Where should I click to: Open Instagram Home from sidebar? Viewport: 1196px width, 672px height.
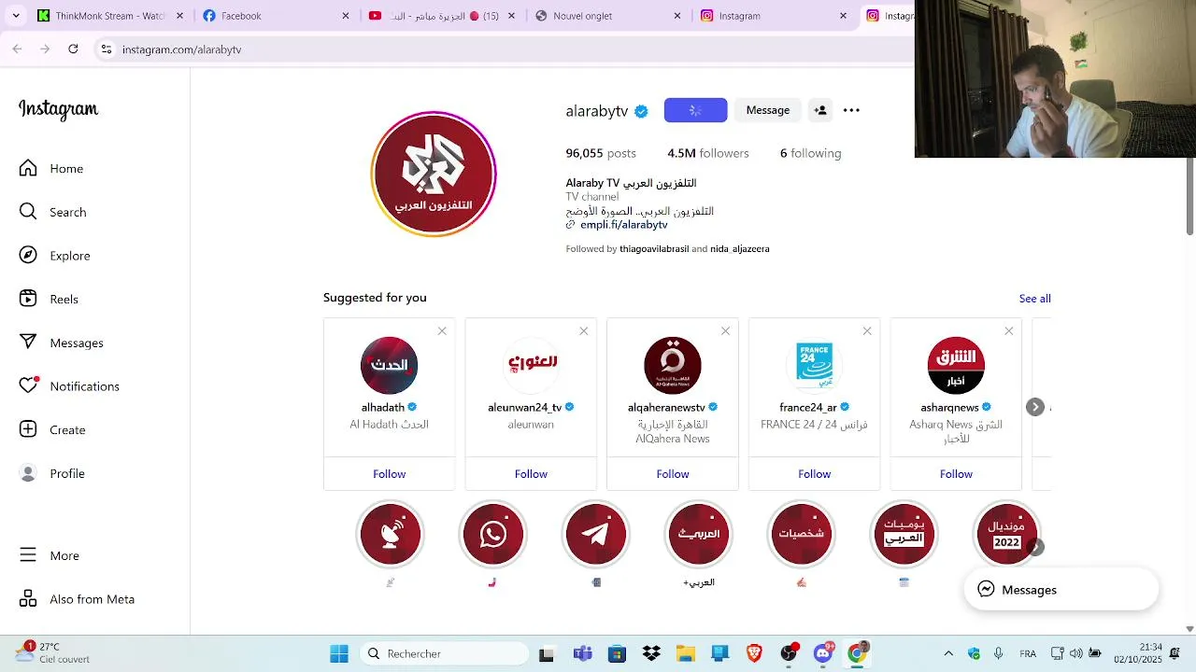[51, 169]
